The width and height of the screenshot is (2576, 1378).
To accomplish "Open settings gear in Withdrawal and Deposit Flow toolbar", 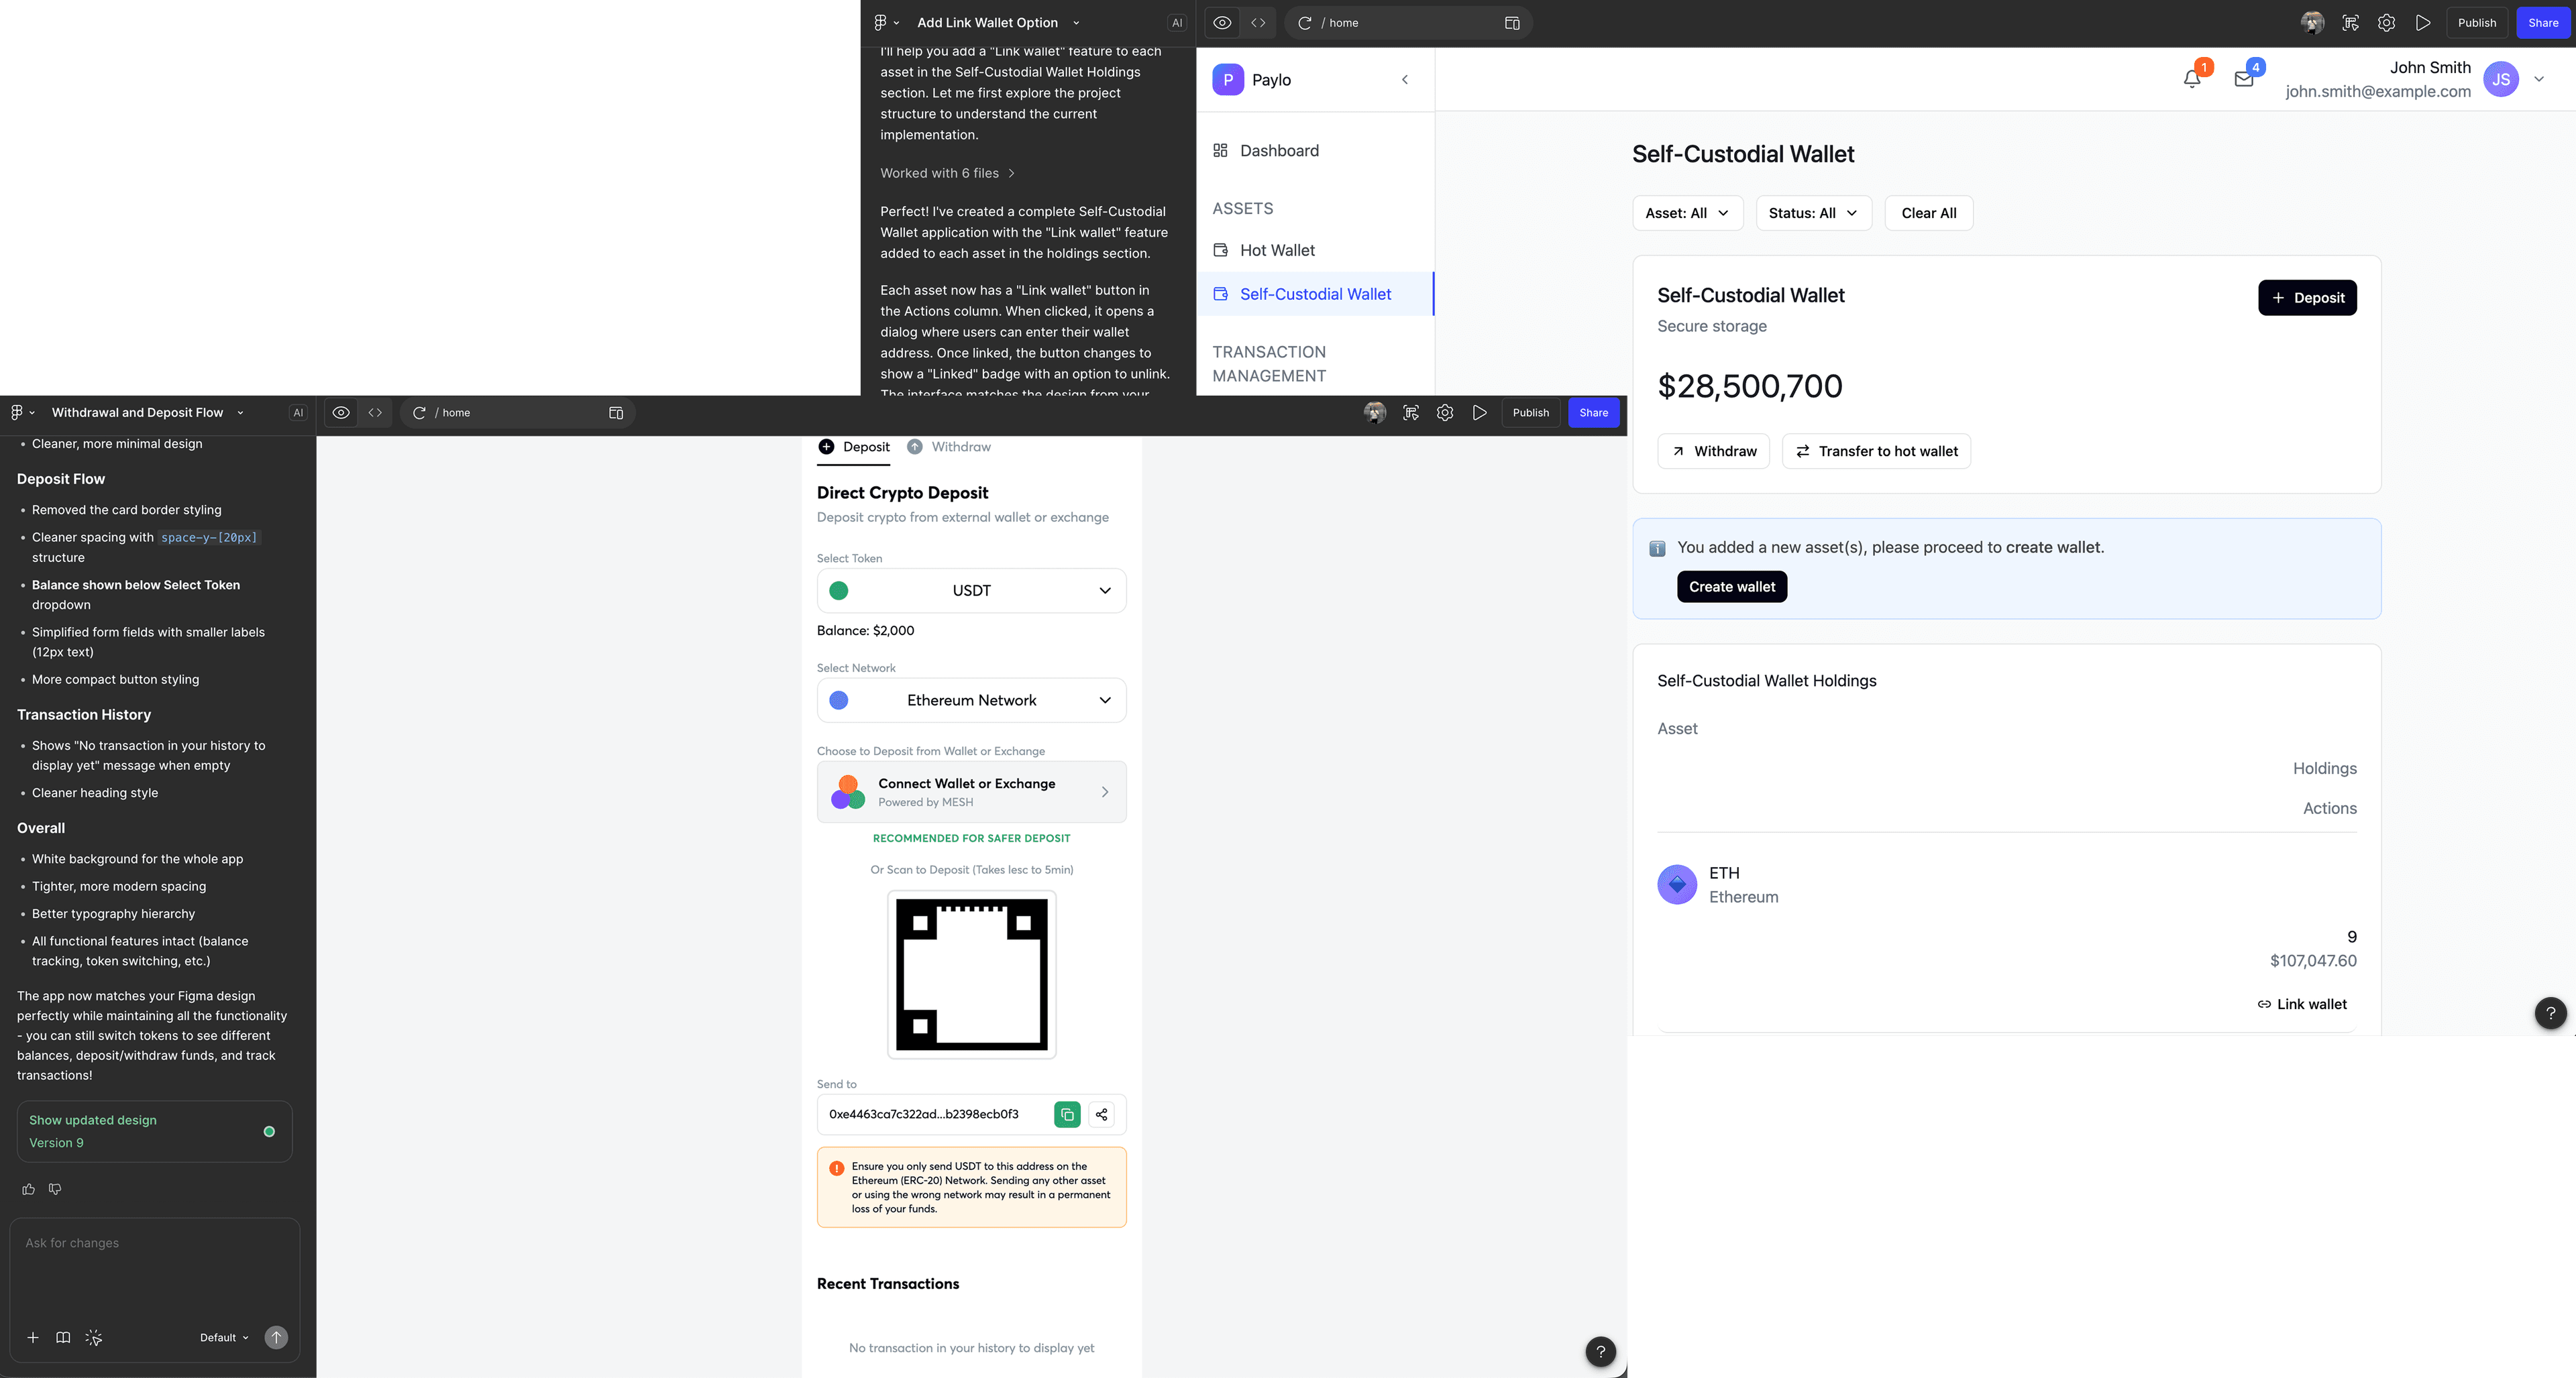I will pyautogui.click(x=1445, y=412).
